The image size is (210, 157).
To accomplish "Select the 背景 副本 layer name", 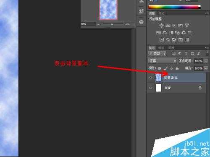I will (x=171, y=78).
